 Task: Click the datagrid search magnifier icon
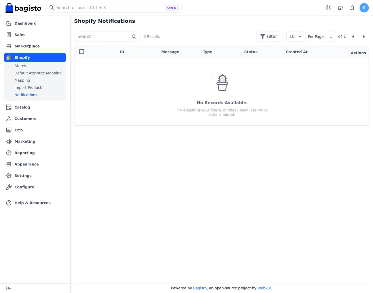coord(134,37)
